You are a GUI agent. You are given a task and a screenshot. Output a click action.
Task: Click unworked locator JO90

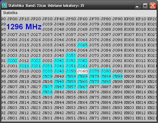(117, 71)
